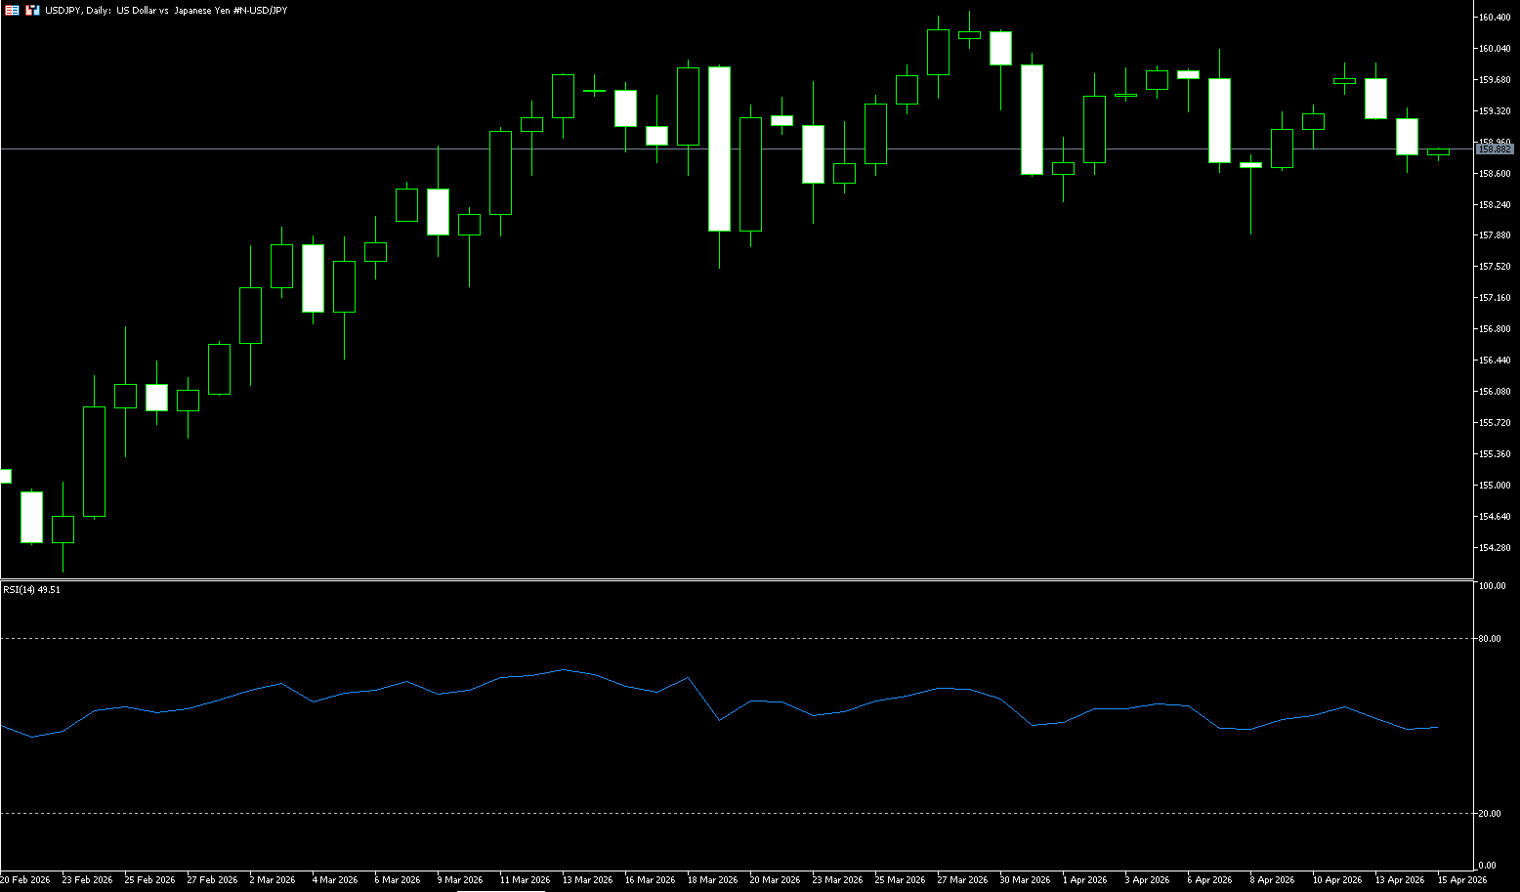The height and width of the screenshot is (892, 1520).
Task: Click the divider between chart and RSI window
Action: point(733,580)
